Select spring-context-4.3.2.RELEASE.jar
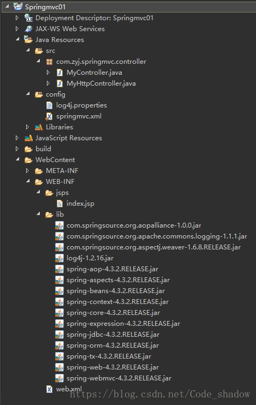Image resolution: width=256 pixels, height=405 pixels. click(117, 302)
